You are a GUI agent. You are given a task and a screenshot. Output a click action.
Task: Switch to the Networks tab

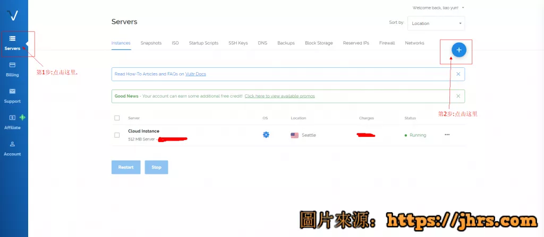[x=414, y=43]
